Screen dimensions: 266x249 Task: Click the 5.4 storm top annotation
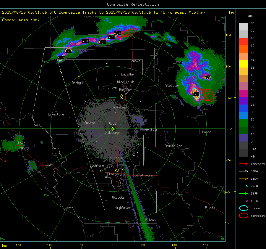(61, 58)
